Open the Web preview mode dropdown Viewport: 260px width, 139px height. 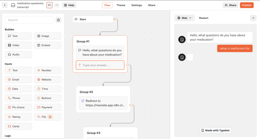185,18
